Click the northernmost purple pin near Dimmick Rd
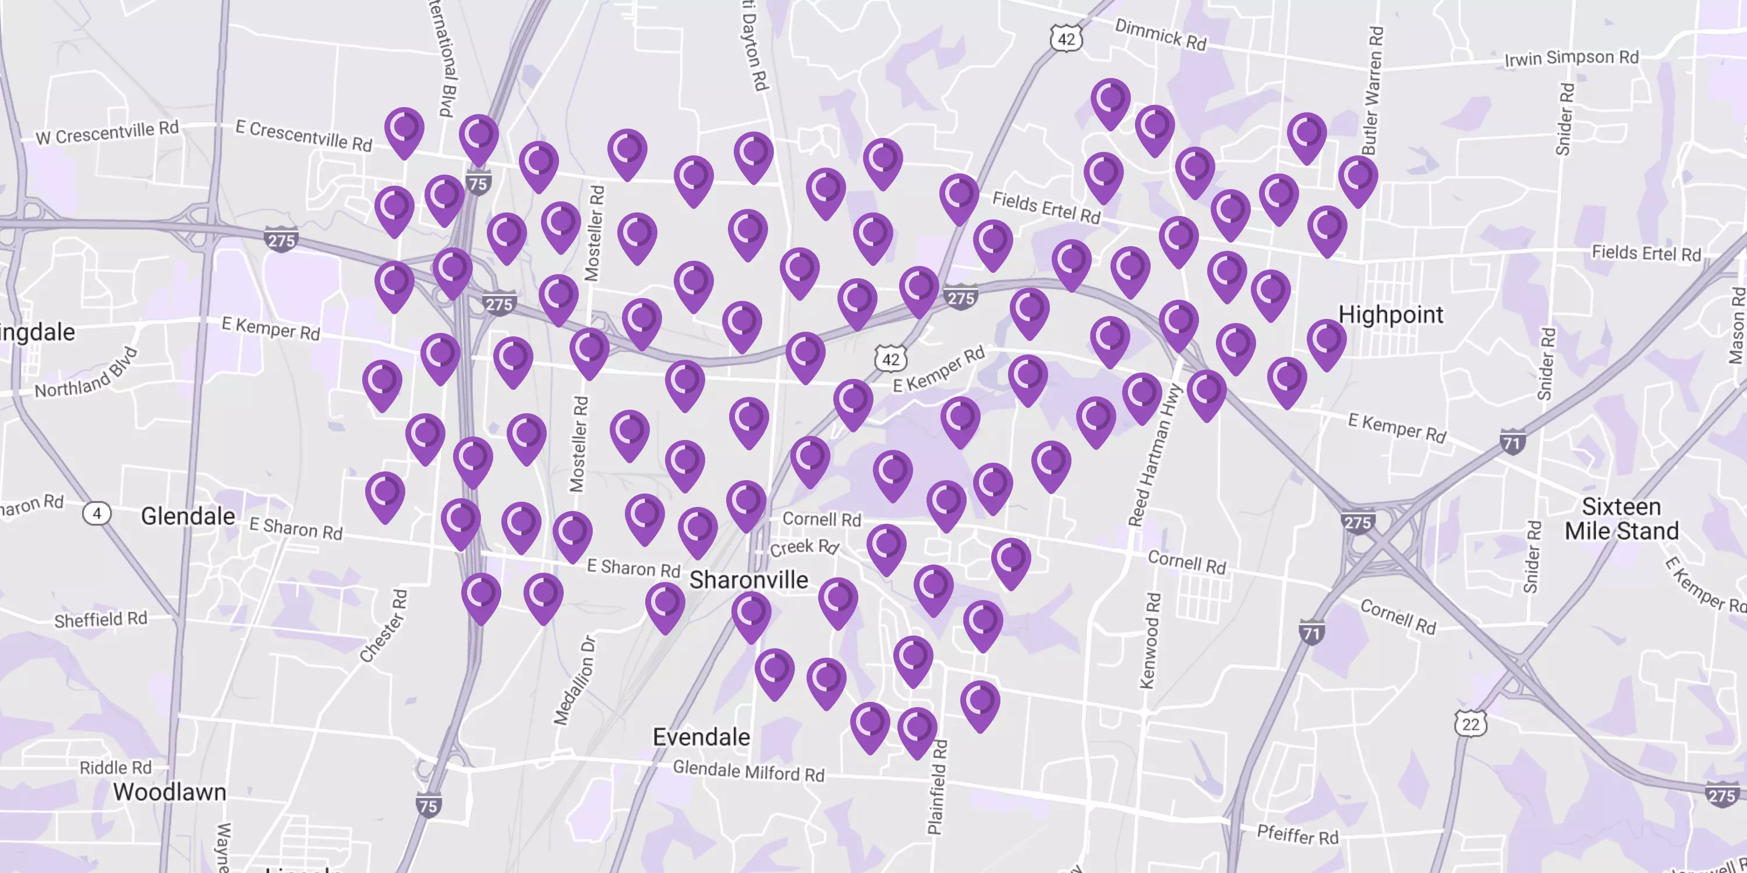The height and width of the screenshot is (873, 1747). click(1110, 100)
